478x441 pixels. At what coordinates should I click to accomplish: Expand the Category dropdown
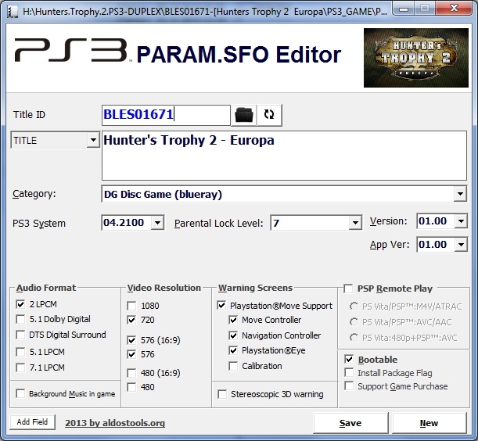460,194
